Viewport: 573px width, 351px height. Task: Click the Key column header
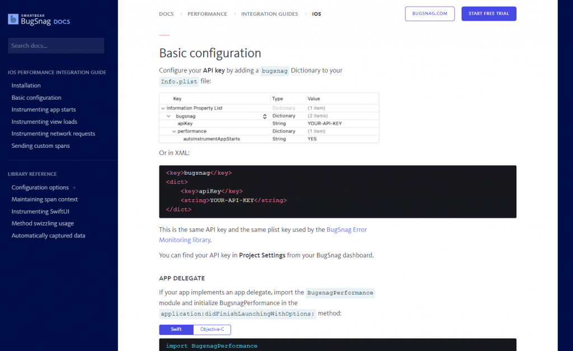(177, 99)
